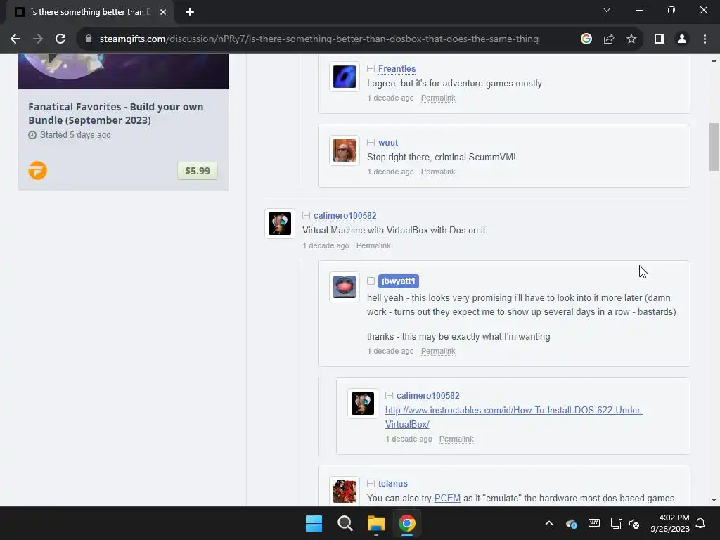Open jbwyatt1's highlighted username
Screen dimensions: 720x540
click(x=398, y=281)
